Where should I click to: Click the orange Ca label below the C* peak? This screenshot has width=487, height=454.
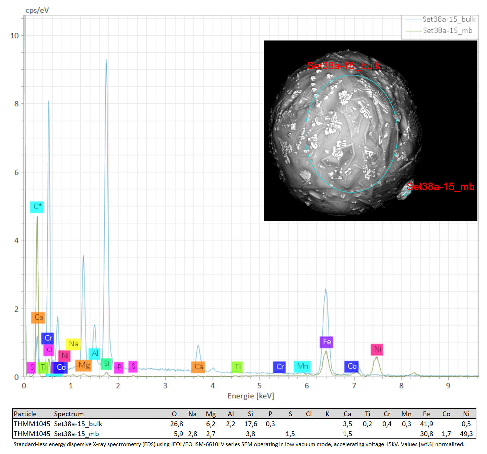tap(38, 317)
